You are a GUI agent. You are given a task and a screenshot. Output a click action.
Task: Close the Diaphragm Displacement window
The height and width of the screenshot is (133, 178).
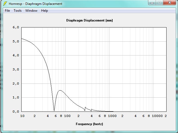tap(170, 2)
